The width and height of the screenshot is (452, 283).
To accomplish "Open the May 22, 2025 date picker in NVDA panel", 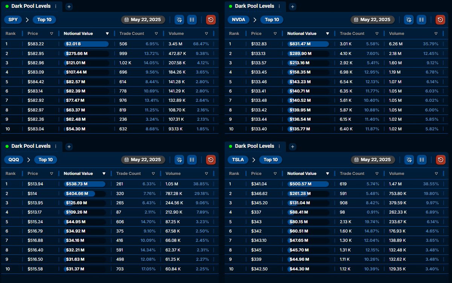I will point(373,20).
